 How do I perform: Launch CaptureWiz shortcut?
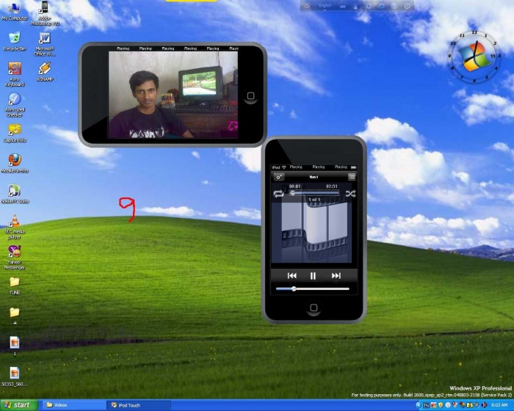tap(15, 133)
